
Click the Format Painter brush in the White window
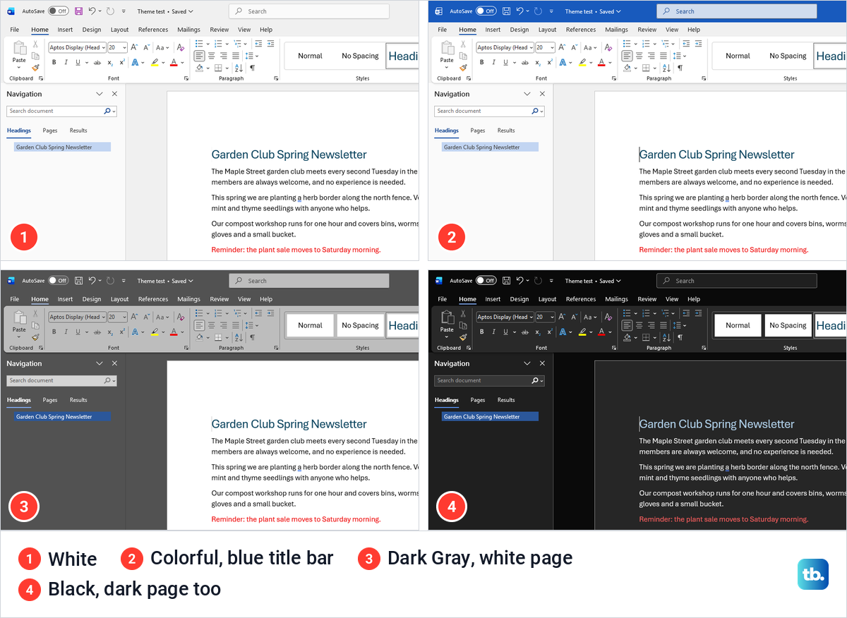click(x=35, y=68)
